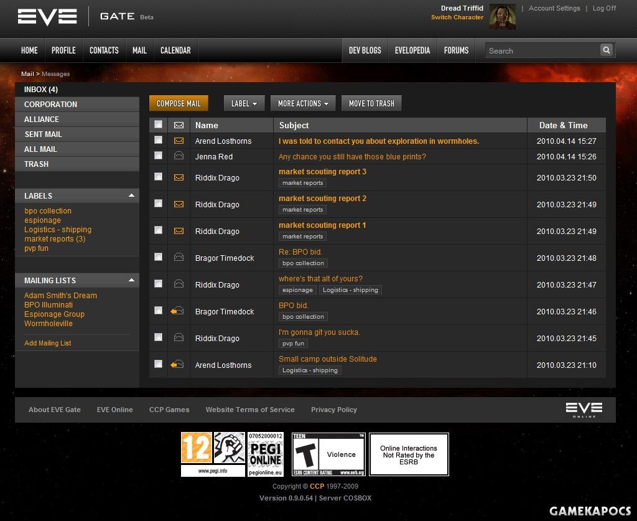The image size is (637, 521).
Task: Open Dev Blogs nav item
Action: [x=365, y=50]
